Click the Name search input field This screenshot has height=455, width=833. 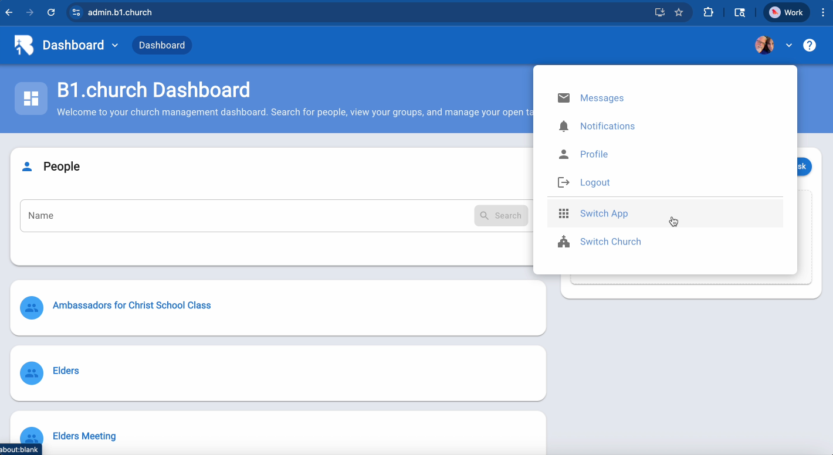pos(246,216)
